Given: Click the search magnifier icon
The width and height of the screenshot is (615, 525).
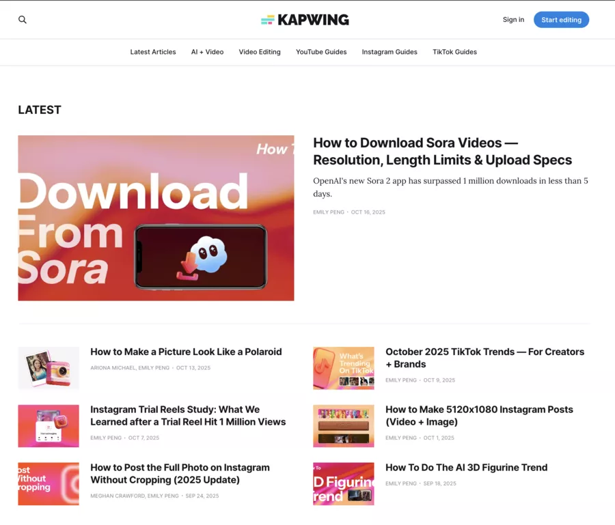Looking at the screenshot, I should coord(23,20).
